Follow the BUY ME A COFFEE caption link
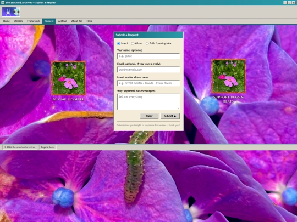Viewport: 297px width, 222px height. pos(68,99)
